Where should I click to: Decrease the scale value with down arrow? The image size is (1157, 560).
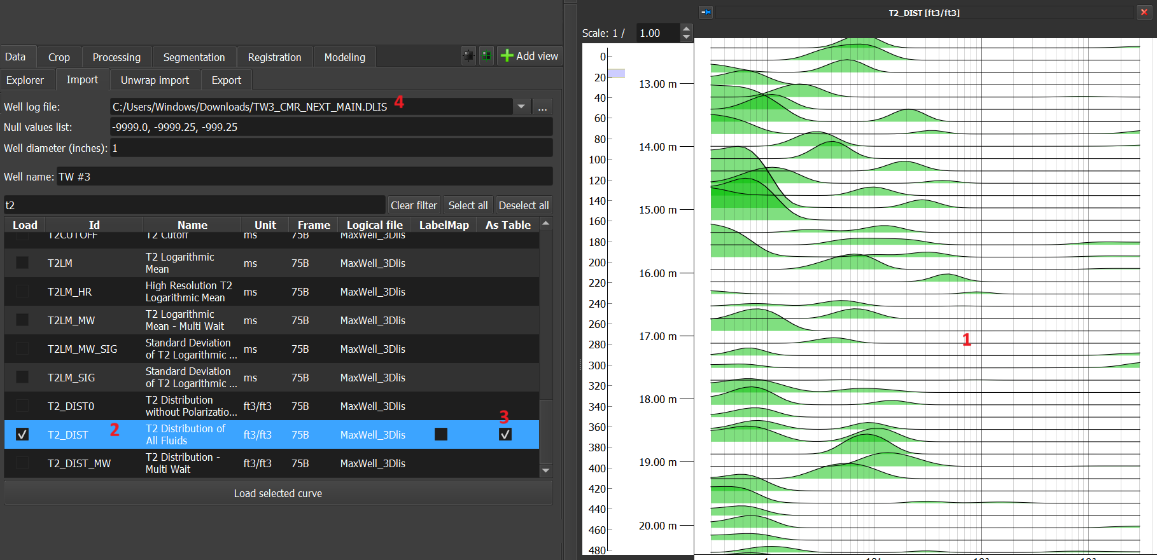point(686,38)
